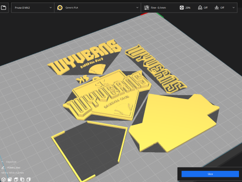Screen dimensions: 242x182
Task: Click the Fine - 0.1mm profile text
Action: coord(158,8)
